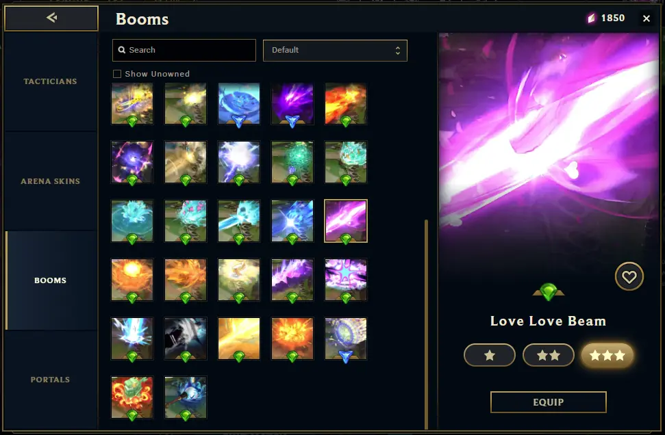Image resolution: width=665 pixels, height=435 pixels.
Task: Enable the Show Unowned checkbox
Action: coord(117,74)
